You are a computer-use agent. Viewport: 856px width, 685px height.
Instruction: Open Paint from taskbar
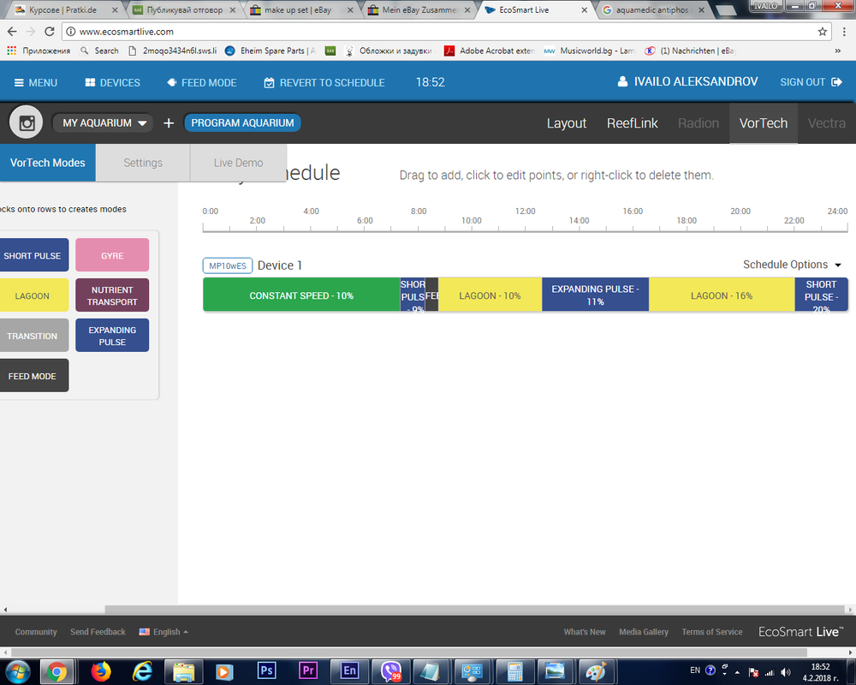[x=596, y=671]
